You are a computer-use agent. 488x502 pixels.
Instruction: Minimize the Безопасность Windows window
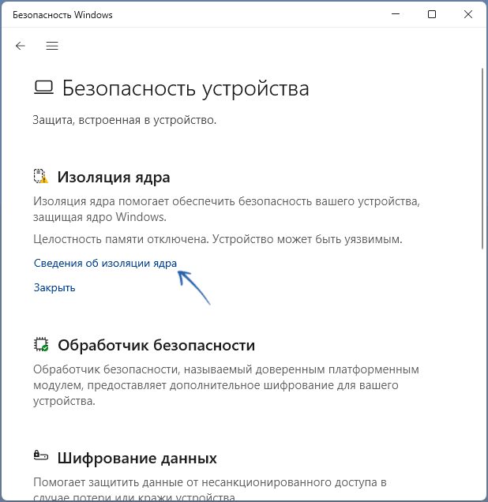(396, 14)
